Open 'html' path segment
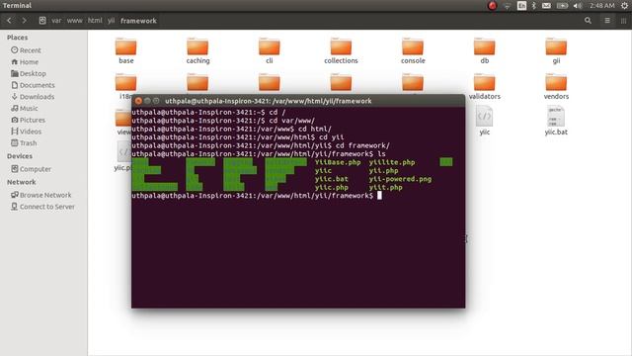This screenshot has height=356, width=632. (95, 21)
